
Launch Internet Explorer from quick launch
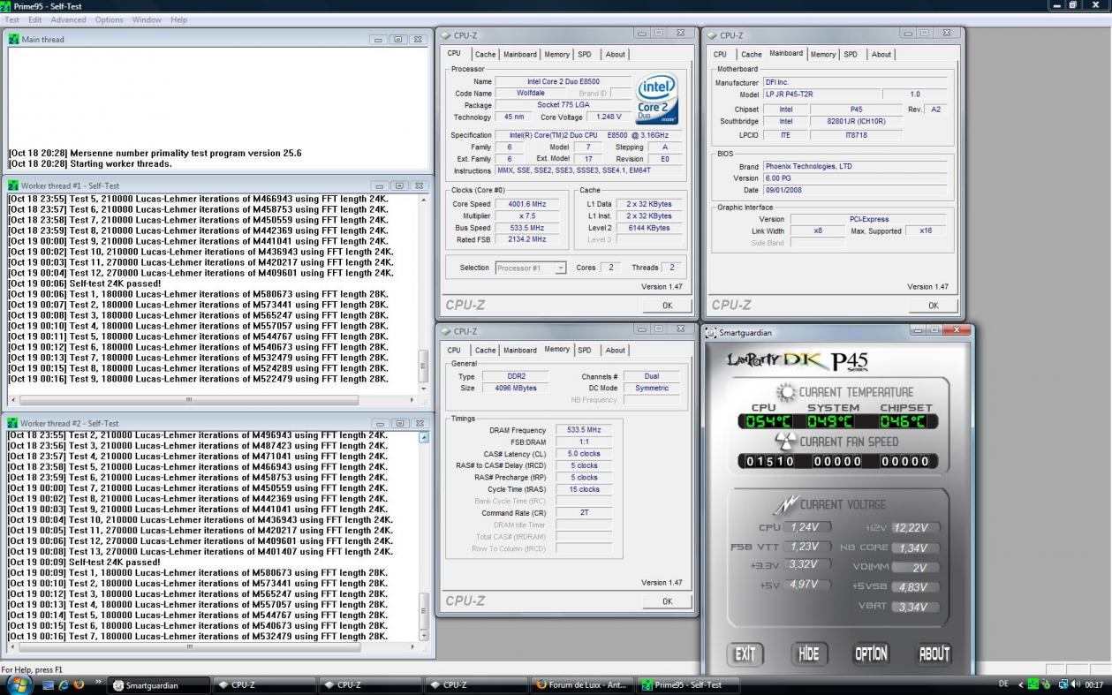pyautogui.click(x=63, y=685)
